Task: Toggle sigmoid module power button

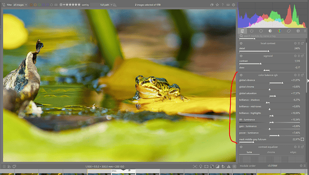Action: (x=241, y=56)
